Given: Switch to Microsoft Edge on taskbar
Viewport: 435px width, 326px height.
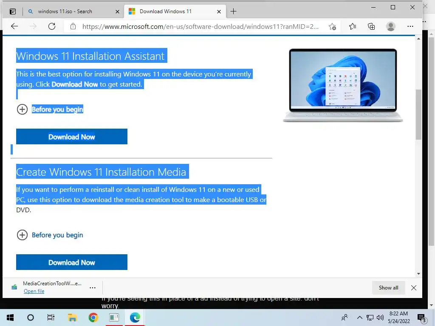Looking at the screenshot, I should click(135, 318).
